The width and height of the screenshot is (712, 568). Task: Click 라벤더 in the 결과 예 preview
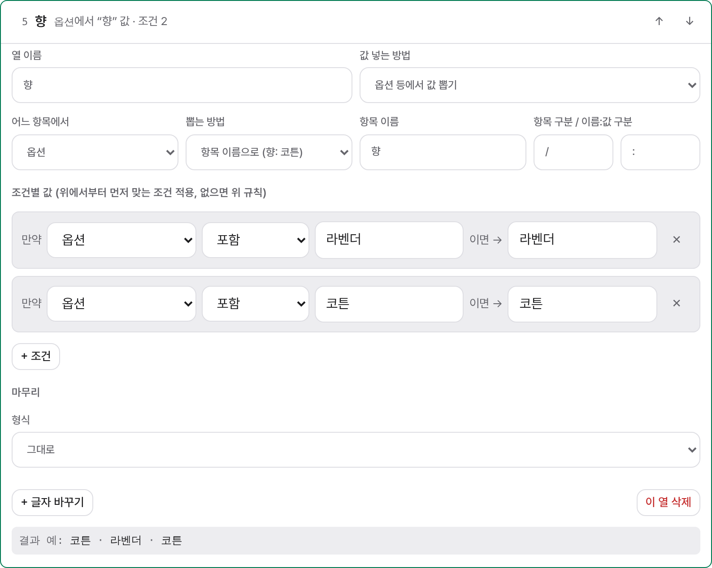click(126, 541)
